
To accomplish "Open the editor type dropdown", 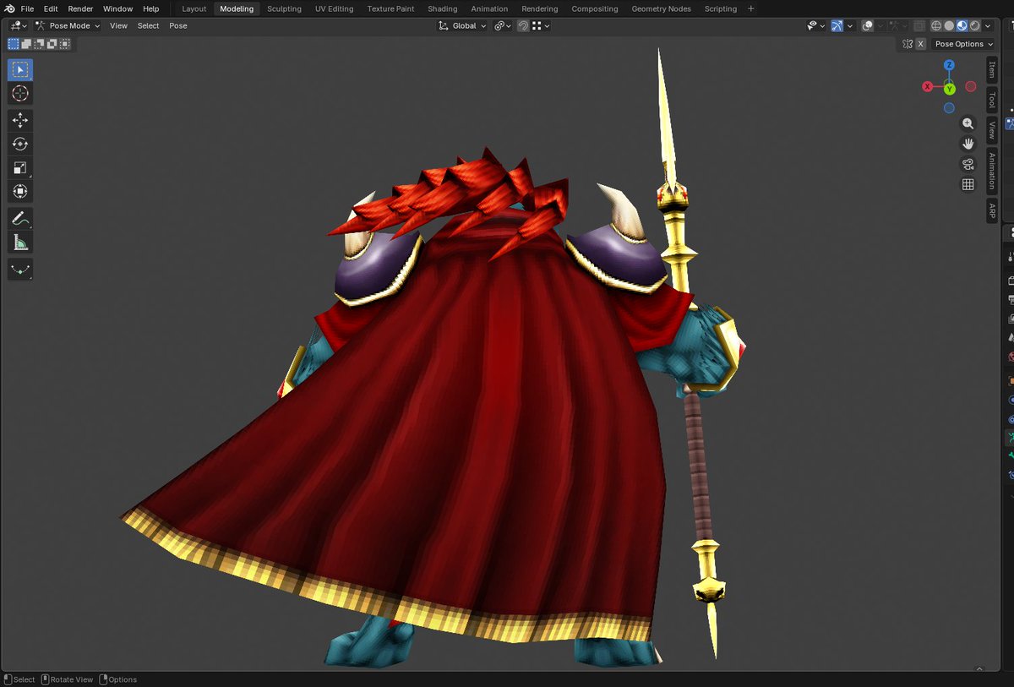I will (18, 25).
